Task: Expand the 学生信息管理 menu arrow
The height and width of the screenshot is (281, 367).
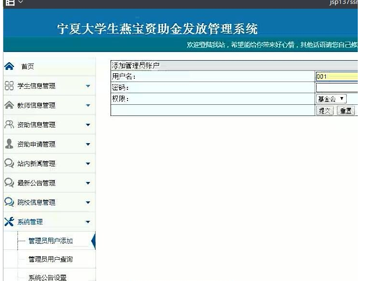Action: pos(88,86)
